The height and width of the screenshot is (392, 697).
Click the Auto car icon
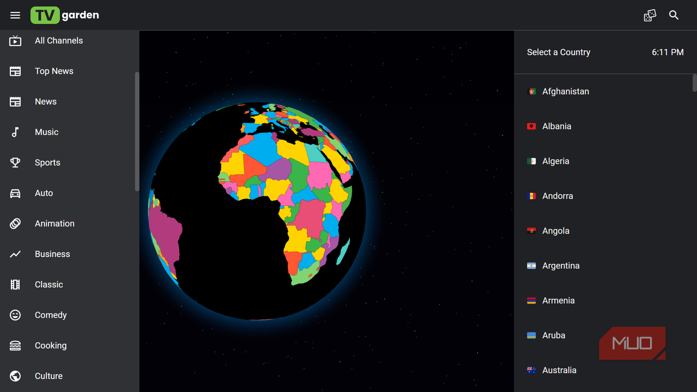(x=15, y=193)
